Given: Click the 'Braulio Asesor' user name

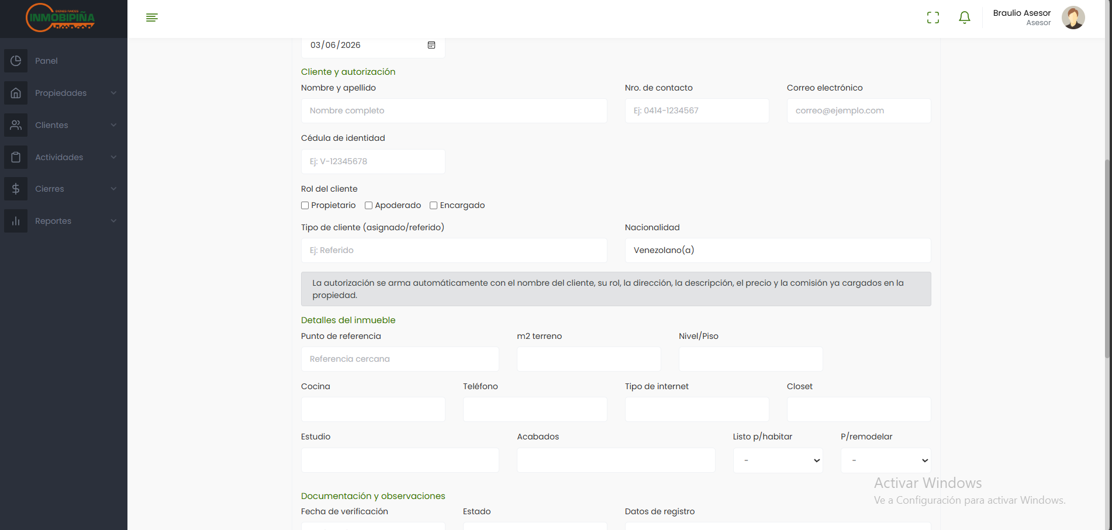Looking at the screenshot, I should (x=1022, y=13).
